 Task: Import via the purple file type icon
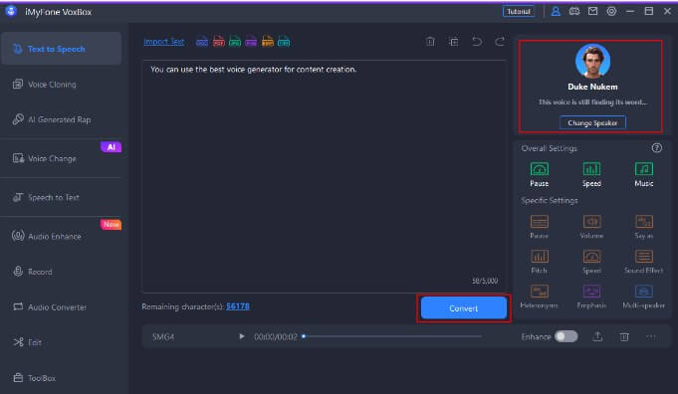pyautogui.click(x=251, y=42)
